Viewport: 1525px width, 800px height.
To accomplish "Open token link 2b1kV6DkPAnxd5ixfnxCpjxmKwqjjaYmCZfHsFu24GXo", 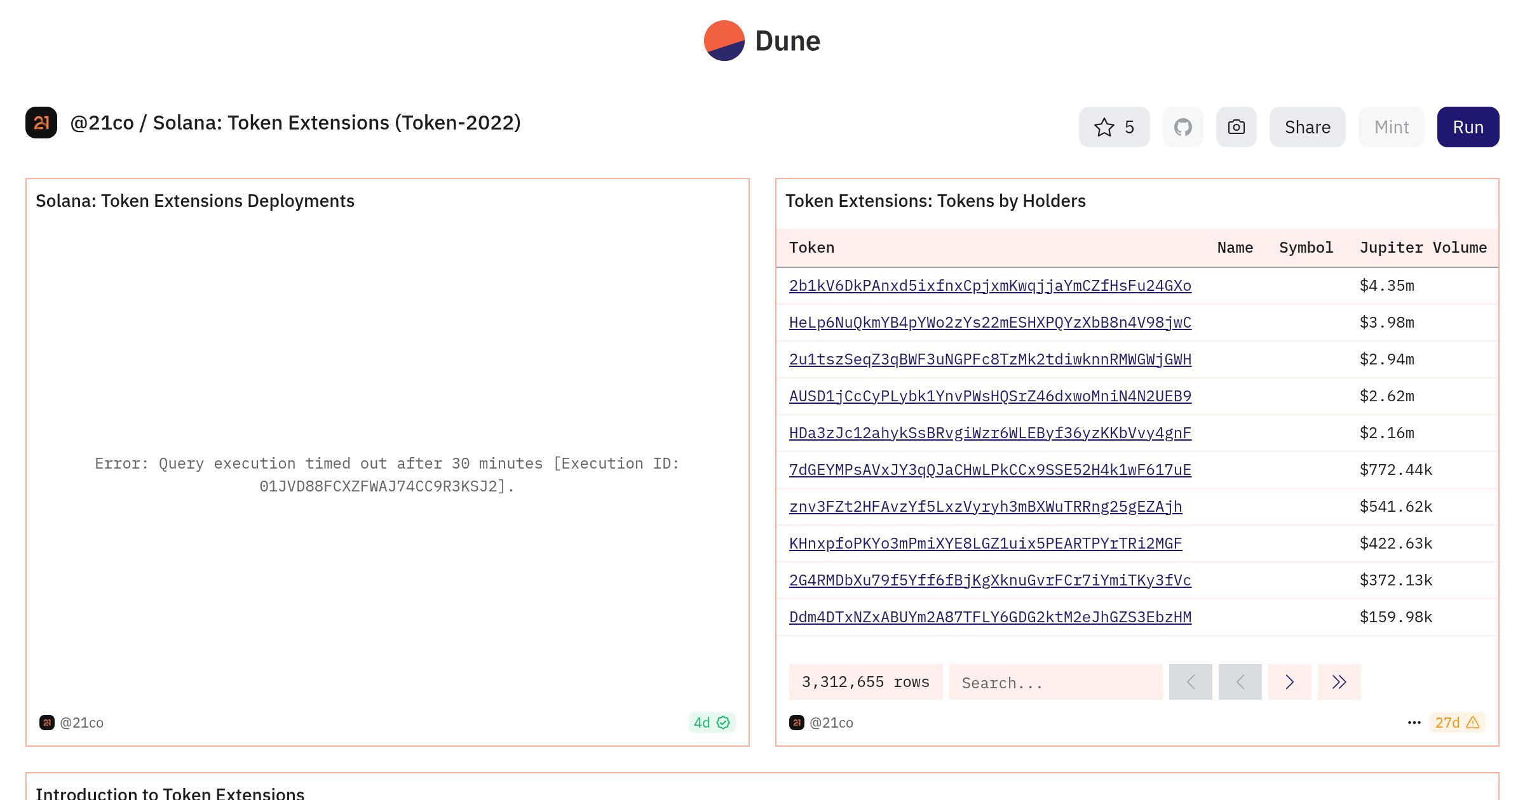I will tap(990, 286).
